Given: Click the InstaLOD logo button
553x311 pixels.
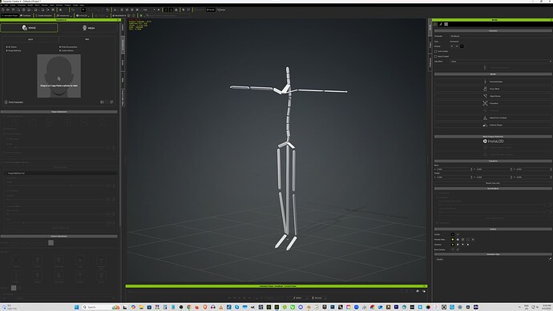Looking at the screenshot, I should tap(493, 141).
